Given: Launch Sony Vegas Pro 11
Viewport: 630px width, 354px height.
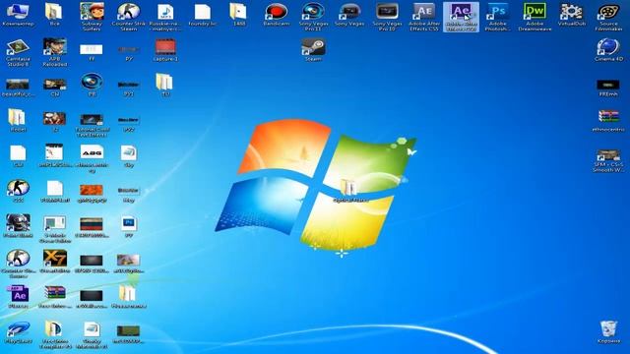Looking at the screenshot, I should click(313, 17).
